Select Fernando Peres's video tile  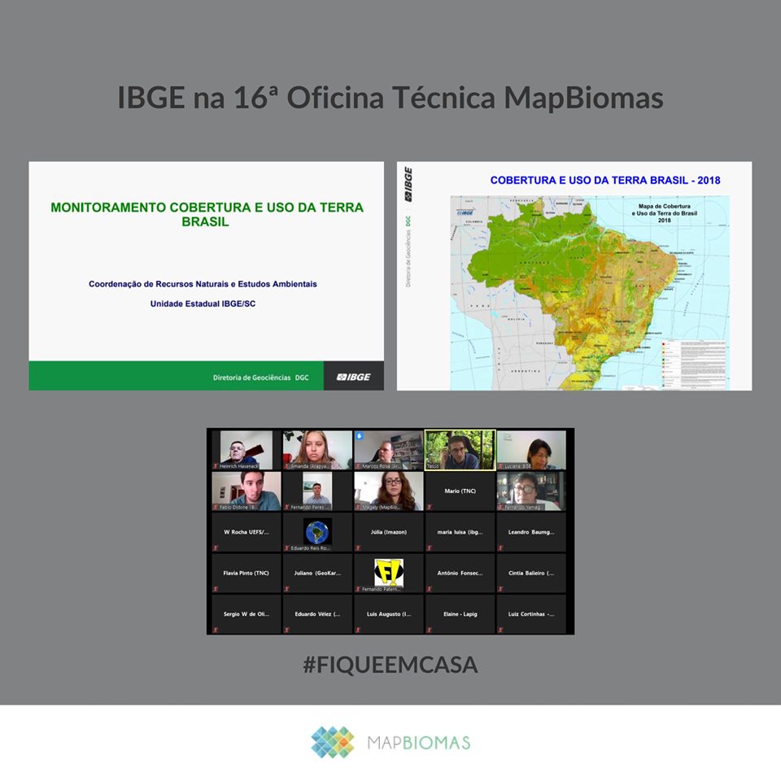[x=317, y=491]
